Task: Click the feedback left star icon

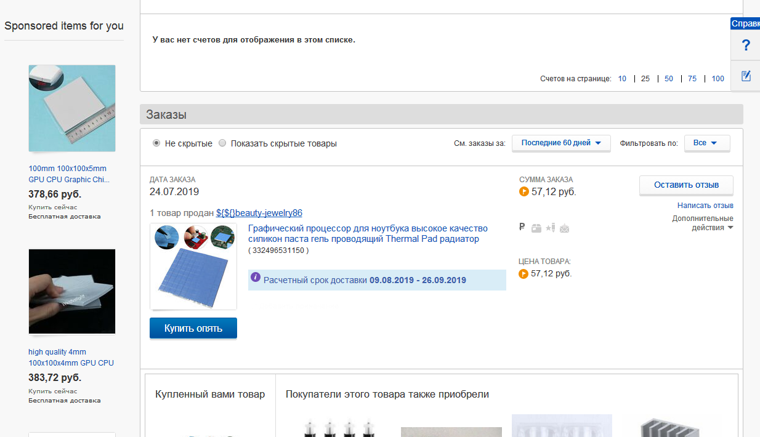Action: 551,227
